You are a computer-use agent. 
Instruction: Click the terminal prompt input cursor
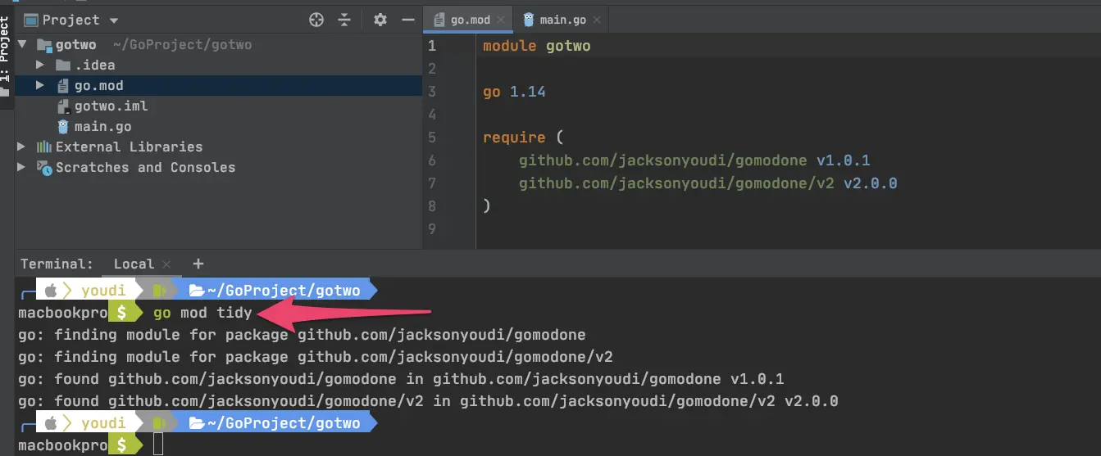click(x=158, y=445)
